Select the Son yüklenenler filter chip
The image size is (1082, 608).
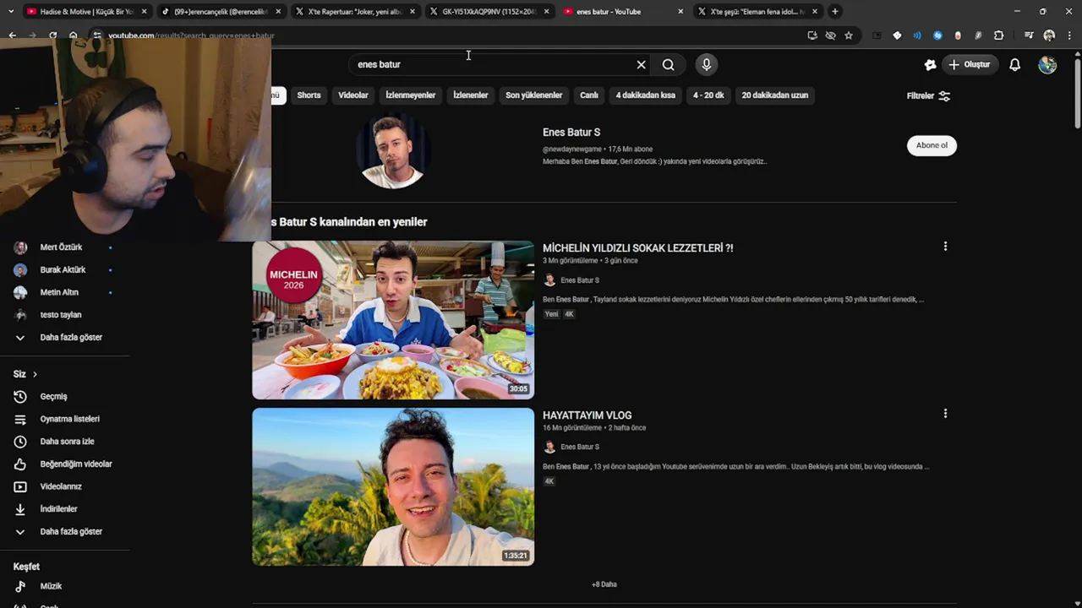coord(533,95)
